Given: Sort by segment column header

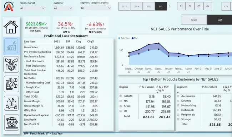Looking at the screenshot, I should 182,87.
